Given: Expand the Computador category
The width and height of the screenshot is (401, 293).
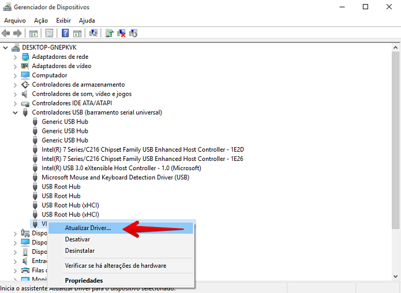Looking at the screenshot, I should [15, 76].
